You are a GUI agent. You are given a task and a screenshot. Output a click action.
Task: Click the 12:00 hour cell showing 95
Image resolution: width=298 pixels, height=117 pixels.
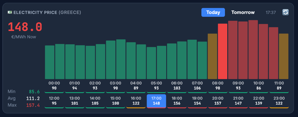click(x=54, y=101)
